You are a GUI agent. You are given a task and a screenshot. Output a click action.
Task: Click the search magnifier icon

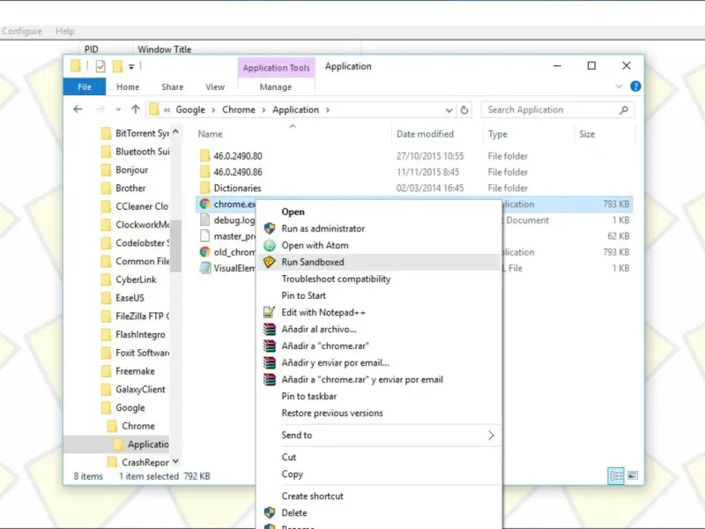point(624,109)
